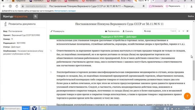Open a new browser tab with plus

pos(153,1)
